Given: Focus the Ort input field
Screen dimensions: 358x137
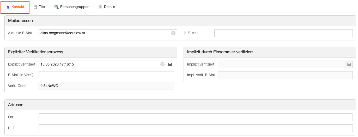Looking at the screenshot, I should point(195,117).
